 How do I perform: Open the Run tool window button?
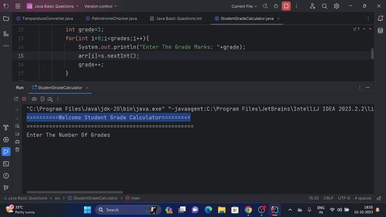pos(6,151)
